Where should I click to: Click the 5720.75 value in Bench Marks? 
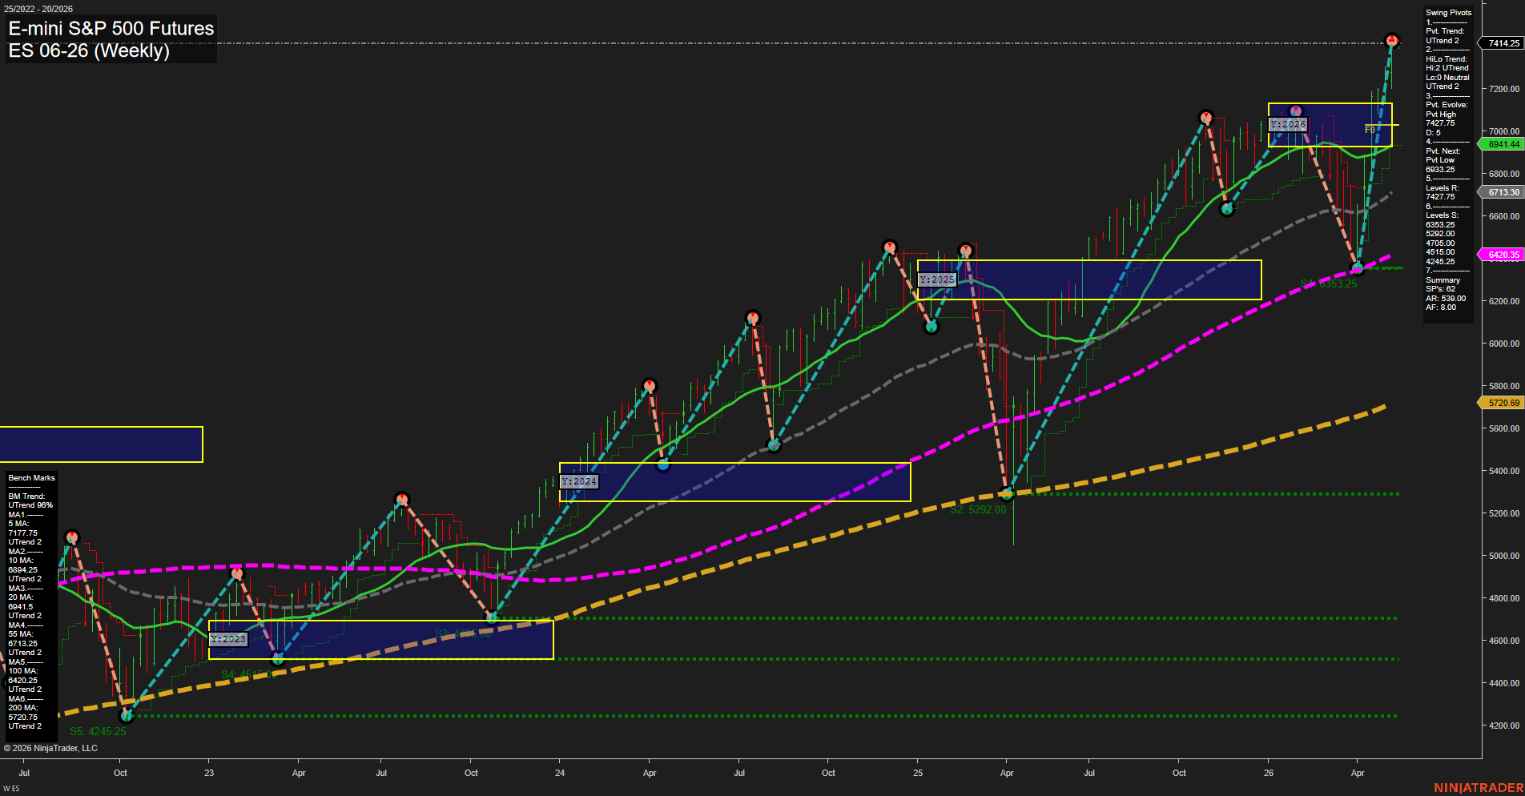[22, 718]
